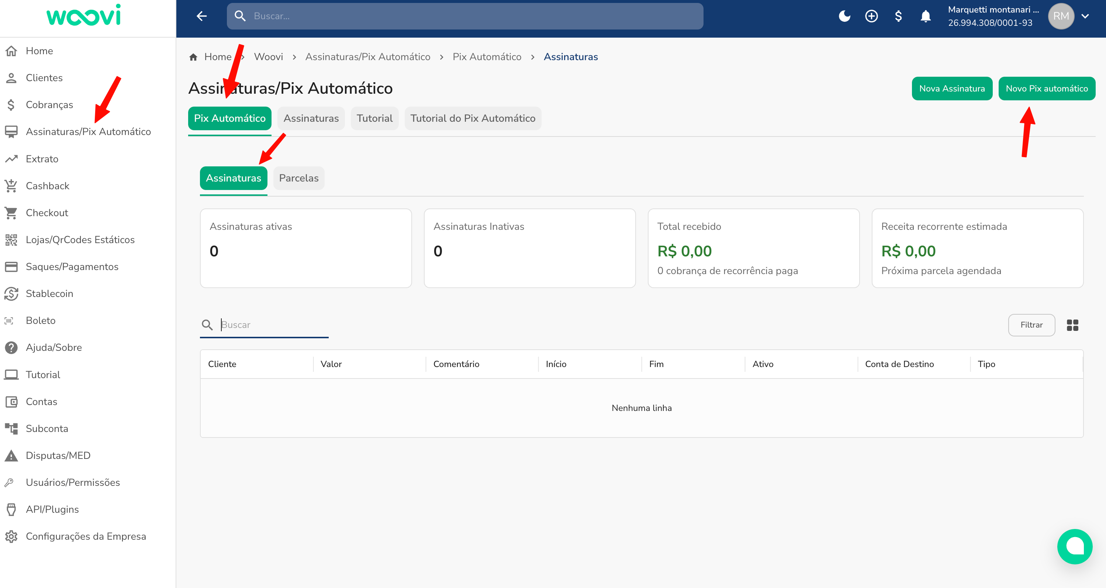Expand the account dropdown chevron
Image resolution: width=1106 pixels, height=588 pixels.
(1085, 16)
